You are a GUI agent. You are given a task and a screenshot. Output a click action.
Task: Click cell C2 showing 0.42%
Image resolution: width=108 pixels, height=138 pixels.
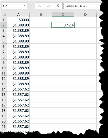point(63,25)
